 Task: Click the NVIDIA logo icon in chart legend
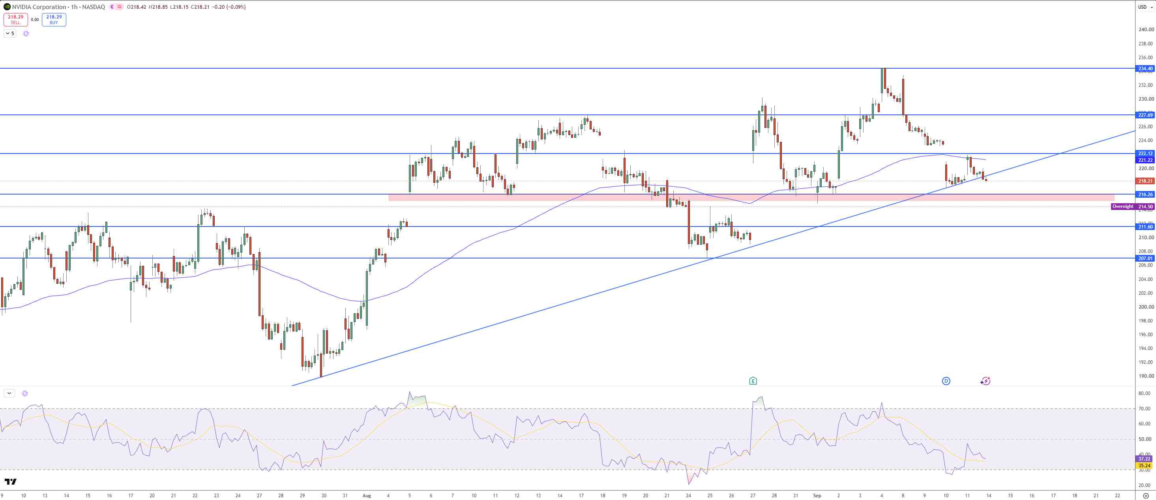[x=7, y=7]
